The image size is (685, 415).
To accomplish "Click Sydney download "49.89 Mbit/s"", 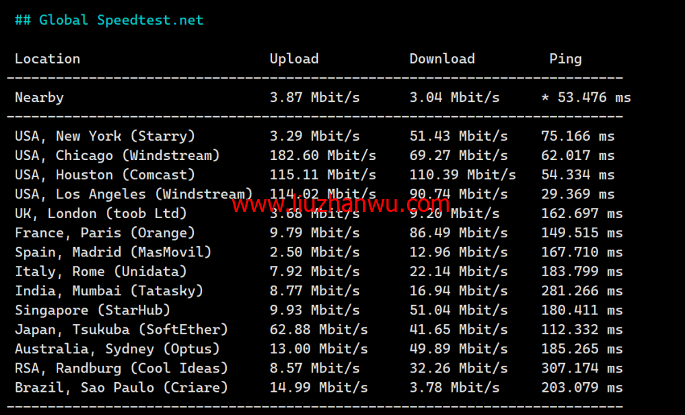I will tap(459, 349).
